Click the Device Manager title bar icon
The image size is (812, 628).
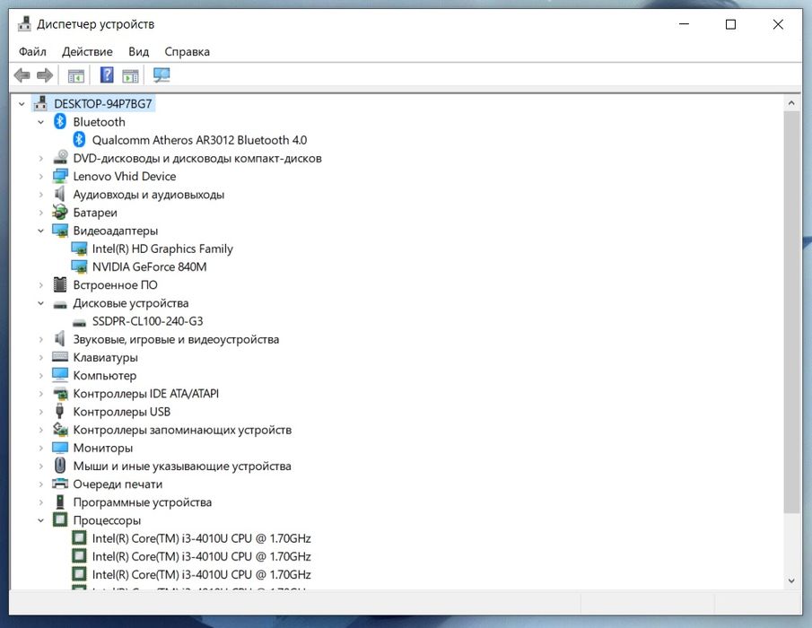pyautogui.click(x=24, y=24)
